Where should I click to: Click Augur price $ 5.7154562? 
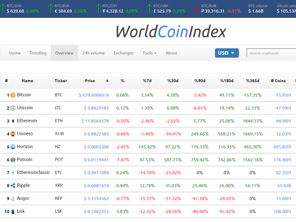pyautogui.click(x=96, y=199)
